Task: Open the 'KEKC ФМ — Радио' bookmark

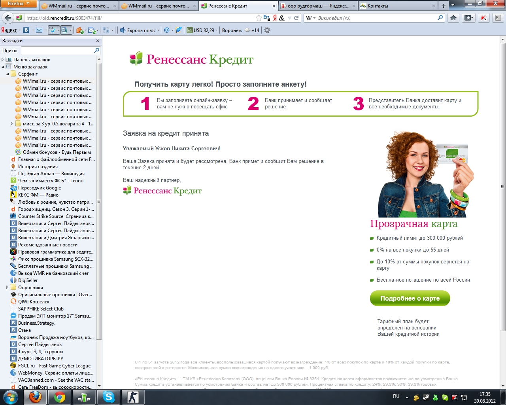Action: 34,195
